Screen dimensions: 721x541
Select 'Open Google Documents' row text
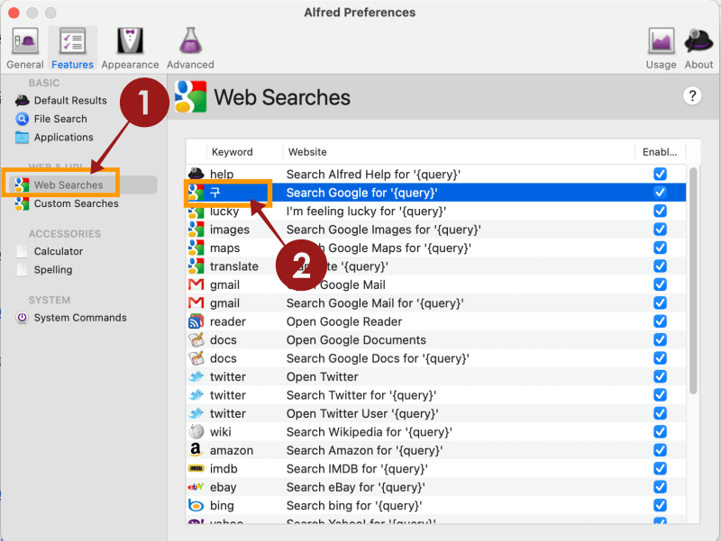(356, 340)
